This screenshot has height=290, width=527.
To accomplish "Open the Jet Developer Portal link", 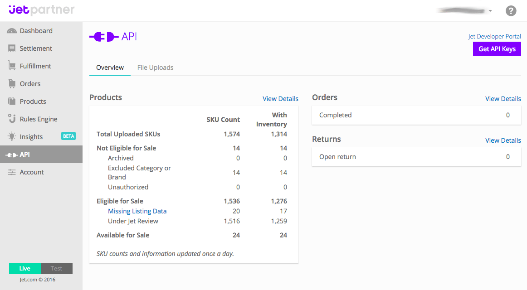I will (x=494, y=36).
